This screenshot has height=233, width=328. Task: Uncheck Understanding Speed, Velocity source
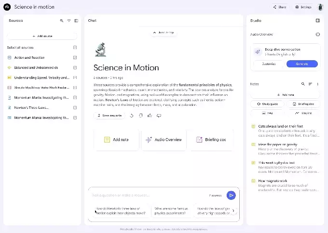pyautogui.click(x=75, y=78)
